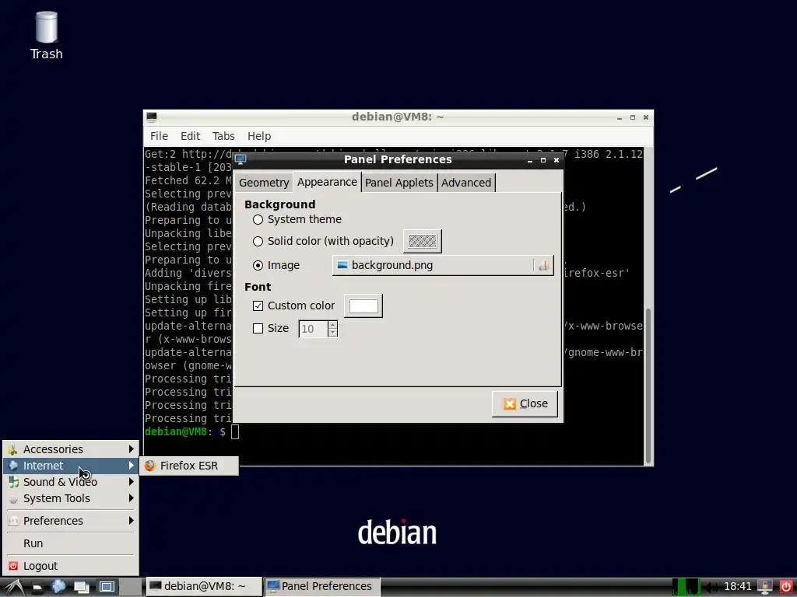Click the Firefox ESR icon in submenu
The height and width of the screenshot is (597, 797).
[x=149, y=466]
